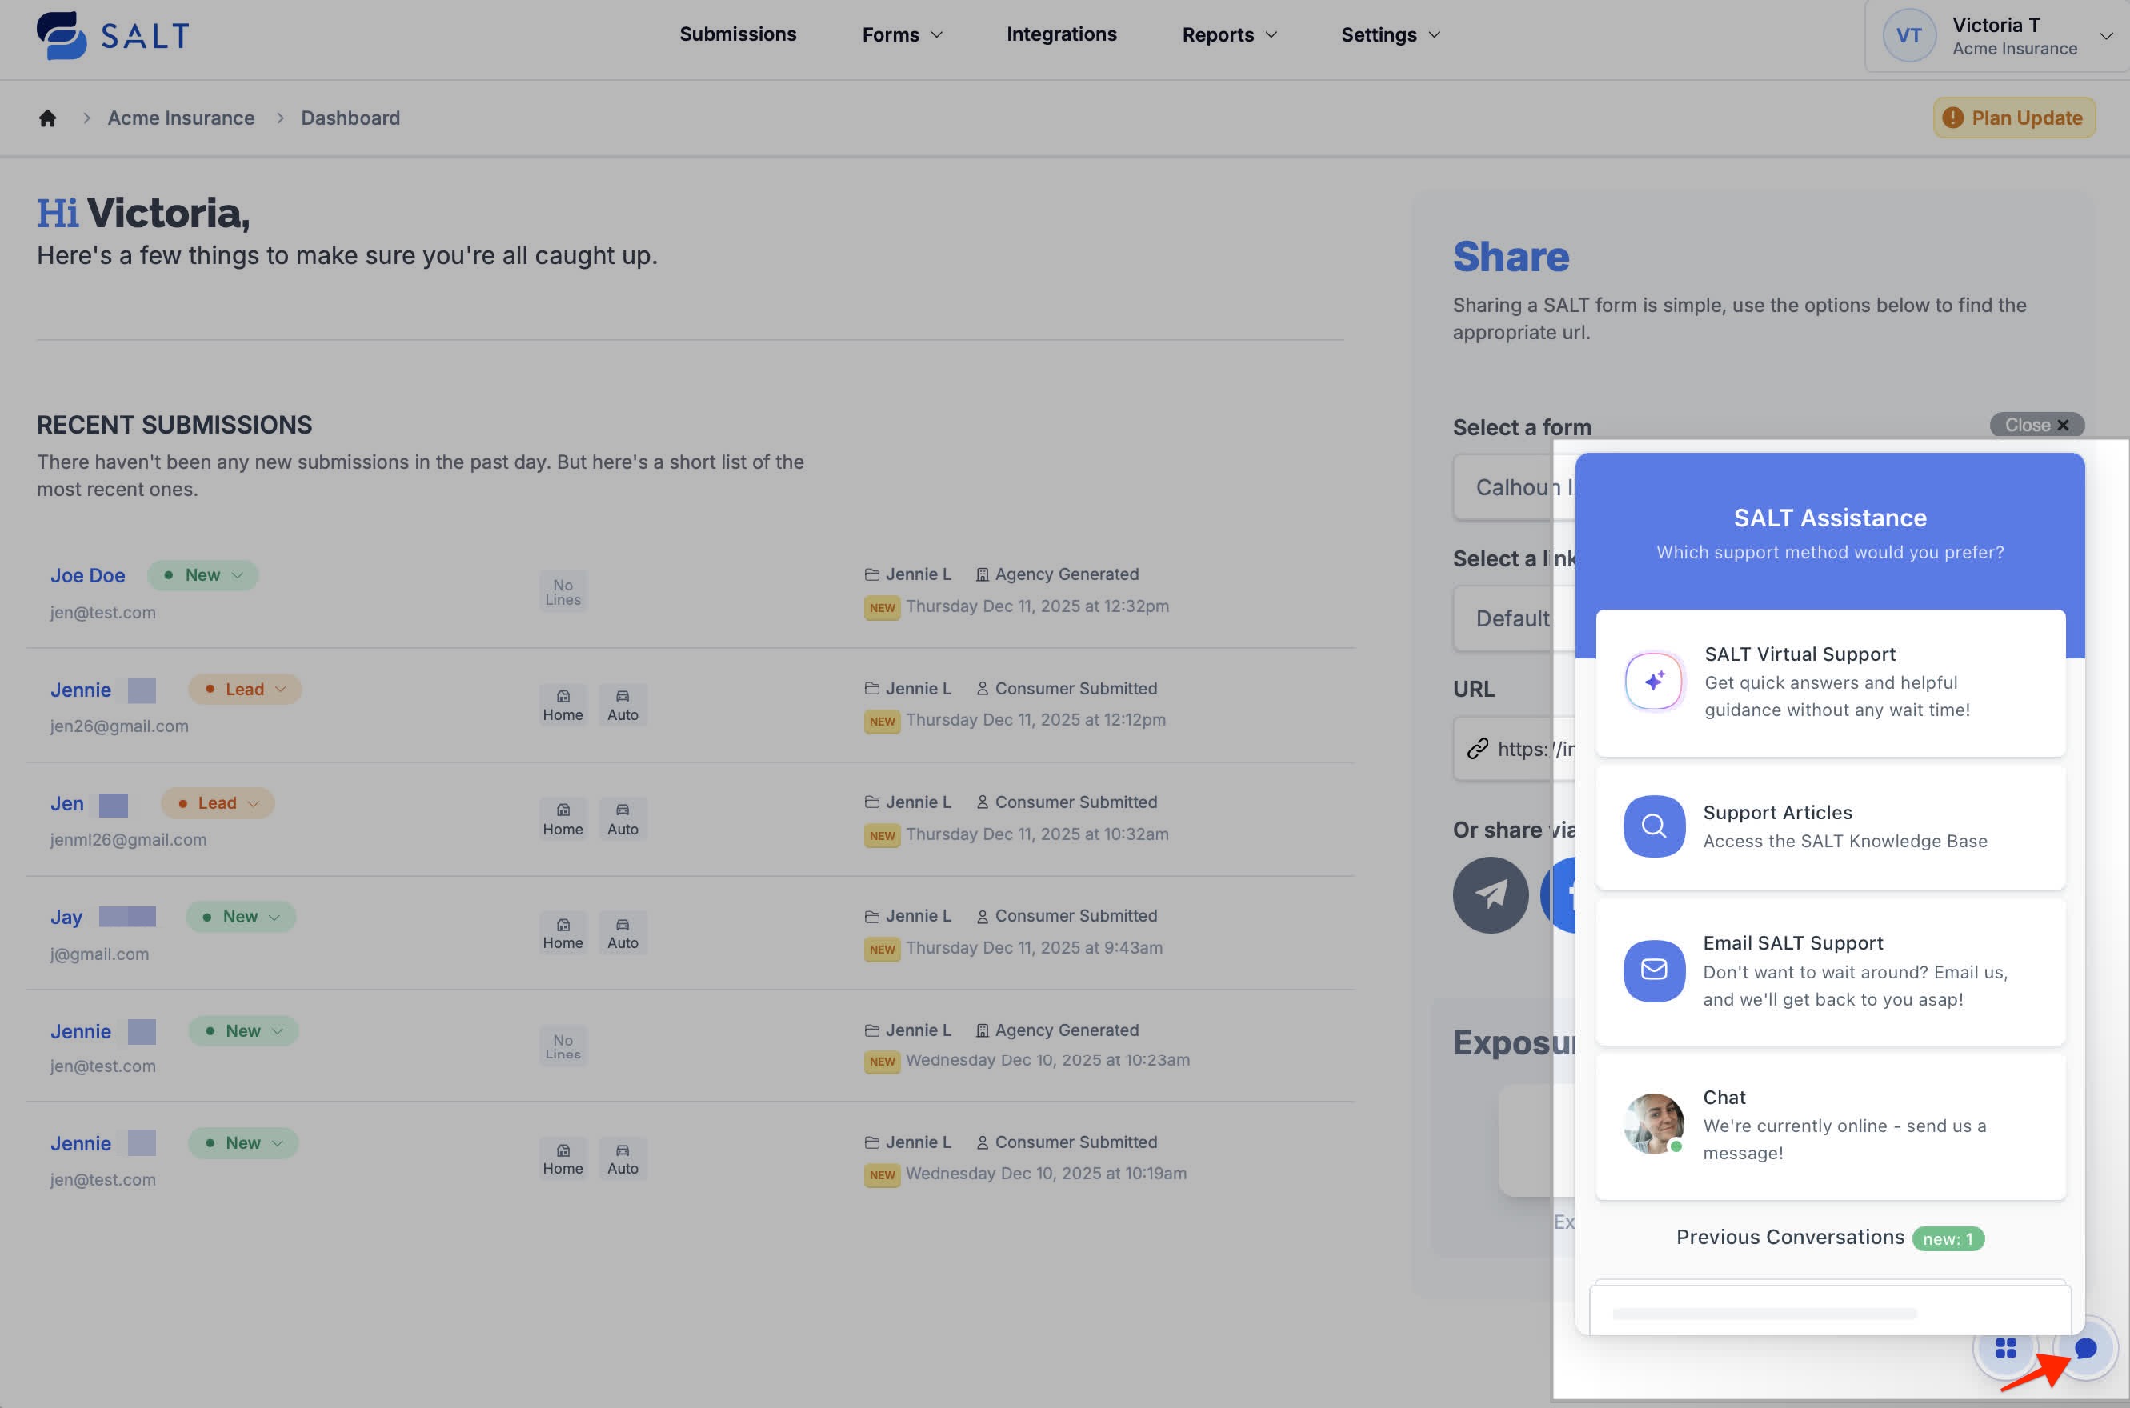Select the SALT Virtual Support sparkle icon

click(x=1654, y=681)
